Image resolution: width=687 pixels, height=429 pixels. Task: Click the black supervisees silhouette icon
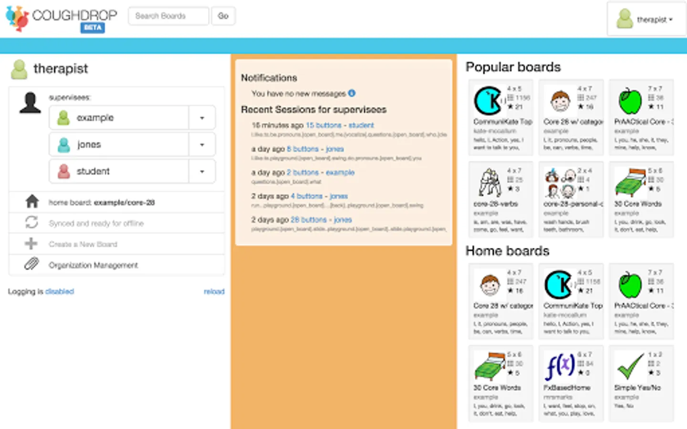click(30, 103)
